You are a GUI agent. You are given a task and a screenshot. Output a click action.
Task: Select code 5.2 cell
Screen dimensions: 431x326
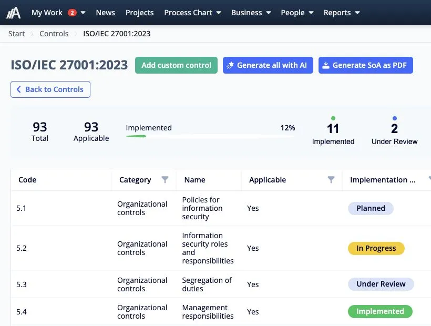click(21, 248)
